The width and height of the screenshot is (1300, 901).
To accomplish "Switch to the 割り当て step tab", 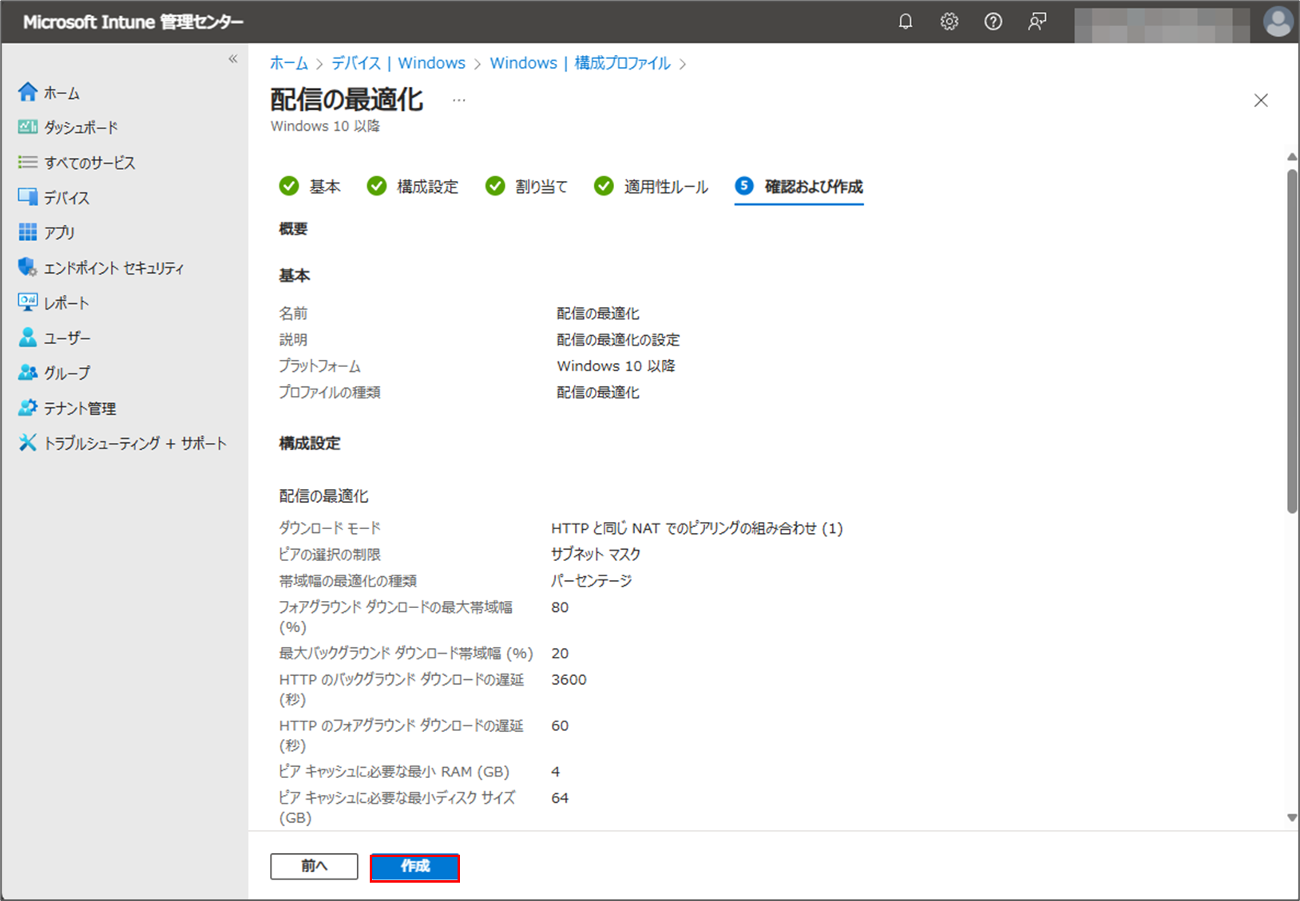I will coord(526,187).
